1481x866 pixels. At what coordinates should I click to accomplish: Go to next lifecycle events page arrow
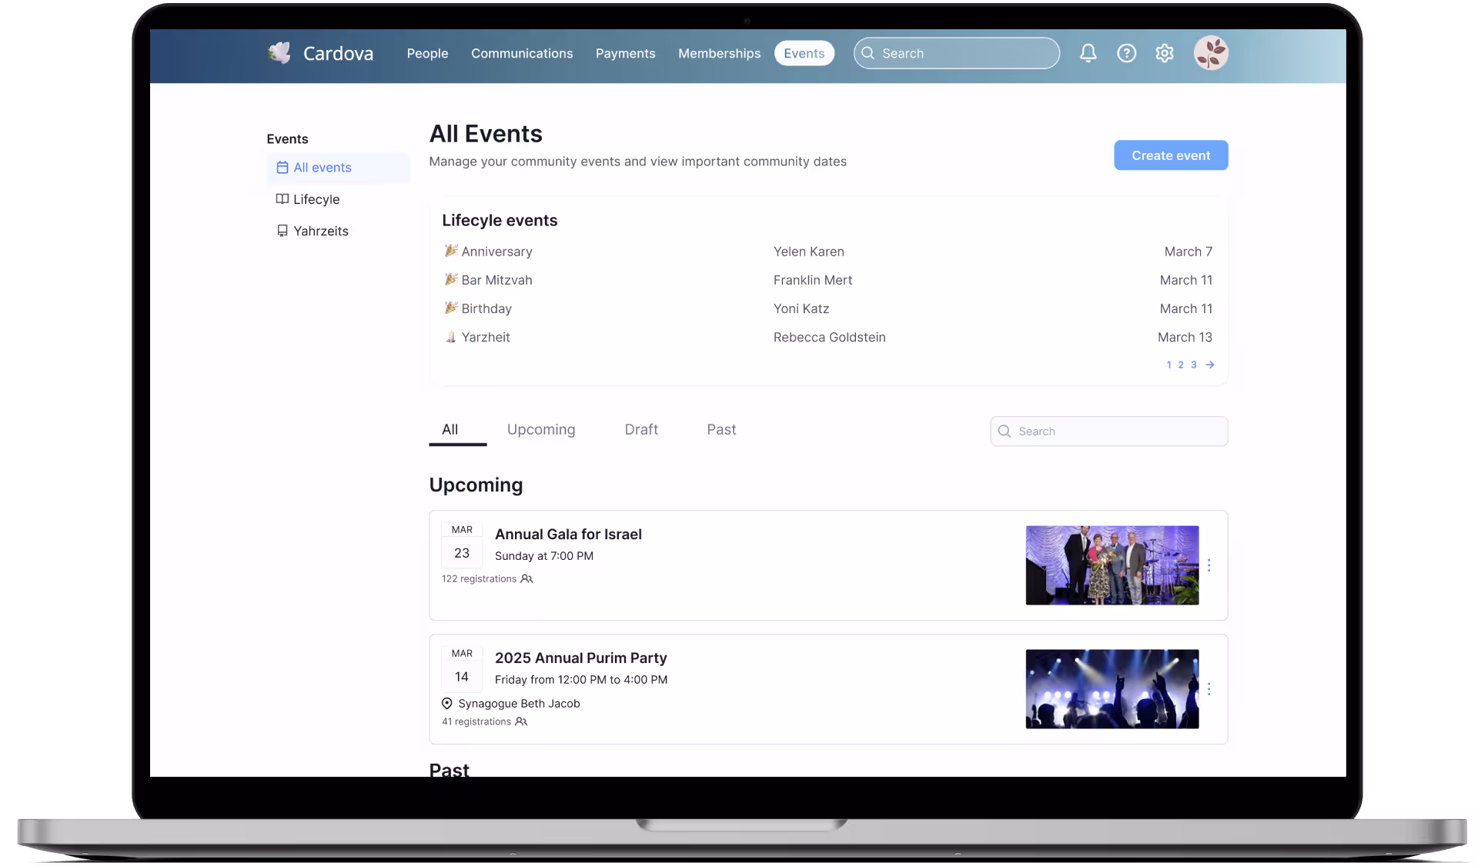[x=1210, y=365]
